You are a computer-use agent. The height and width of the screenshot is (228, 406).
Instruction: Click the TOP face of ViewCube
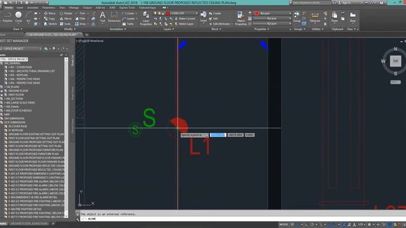coord(395,61)
